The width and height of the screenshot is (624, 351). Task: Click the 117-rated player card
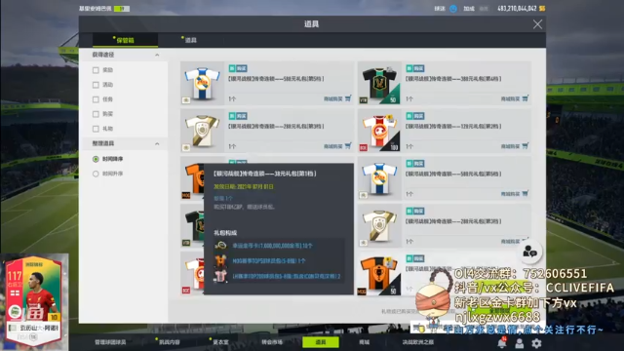[34, 301]
